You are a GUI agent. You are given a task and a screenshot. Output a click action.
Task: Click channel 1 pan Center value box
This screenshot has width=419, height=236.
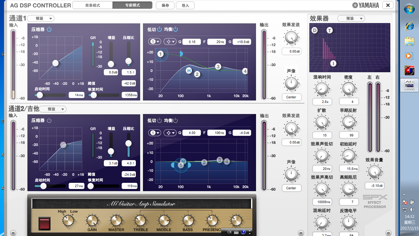coord(291,97)
